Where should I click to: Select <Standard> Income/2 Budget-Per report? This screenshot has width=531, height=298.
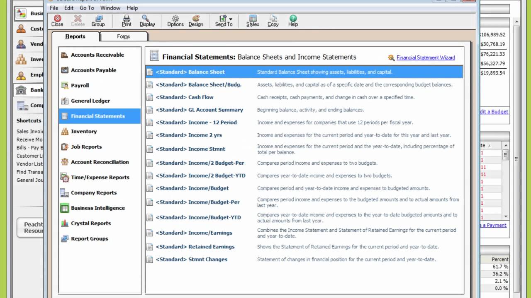click(x=304, y=163)
